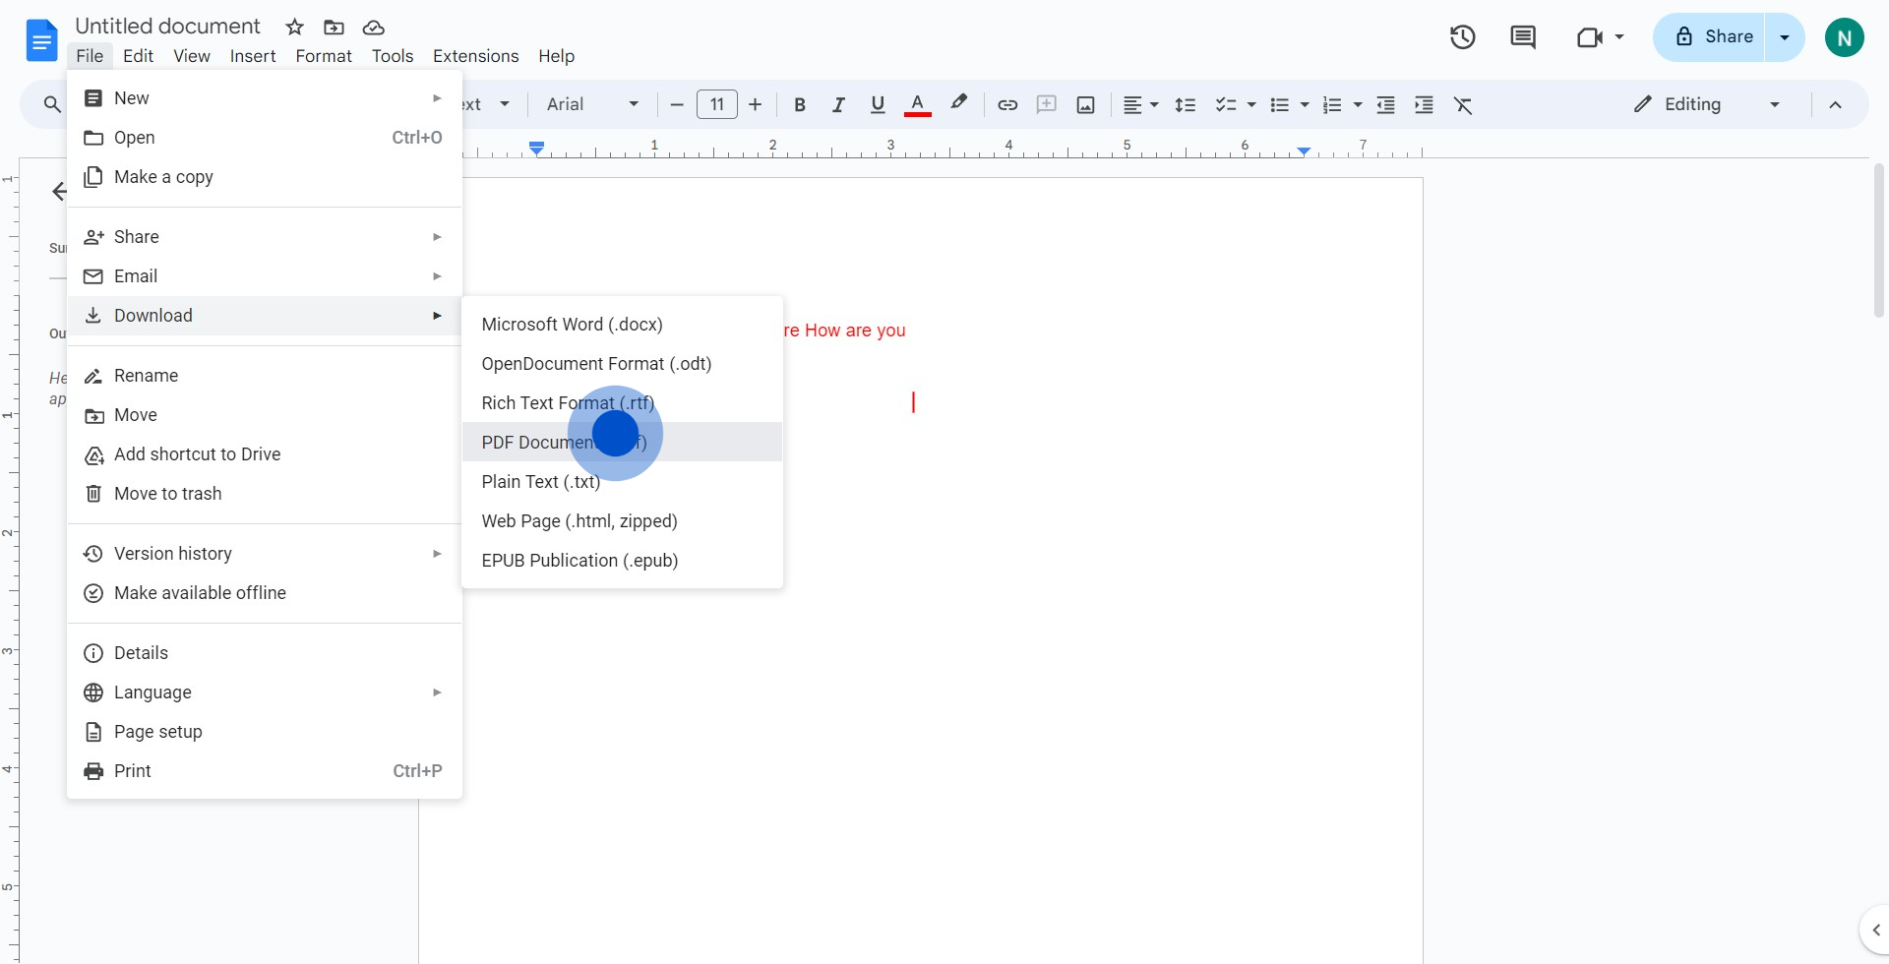Viewport: 1889px width, 964px height.
Task: Select EPUB Publication download format
Action: pyautogui.click(x=579, y=561)
